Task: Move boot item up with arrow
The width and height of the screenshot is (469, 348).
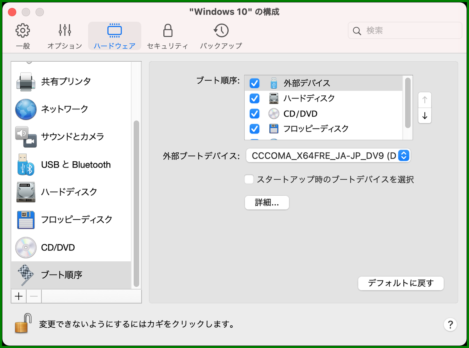Action: click(x=425, y=100)
